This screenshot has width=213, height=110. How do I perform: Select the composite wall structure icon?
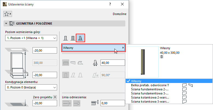coord(73,38)
